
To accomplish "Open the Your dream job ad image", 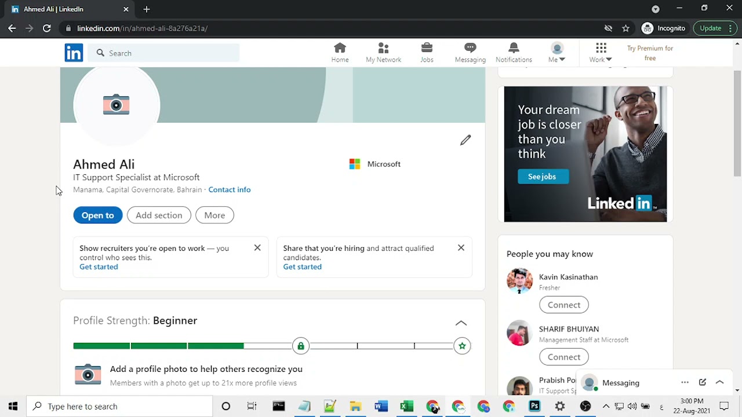I will click(x=585, y=154).
